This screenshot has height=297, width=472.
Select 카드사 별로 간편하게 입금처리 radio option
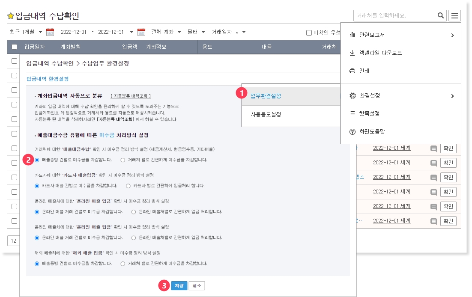tap(128, 186)
